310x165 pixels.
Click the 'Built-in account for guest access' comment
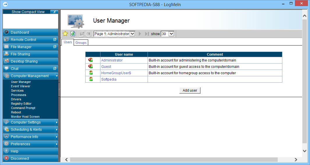click(x=194, y=67)
